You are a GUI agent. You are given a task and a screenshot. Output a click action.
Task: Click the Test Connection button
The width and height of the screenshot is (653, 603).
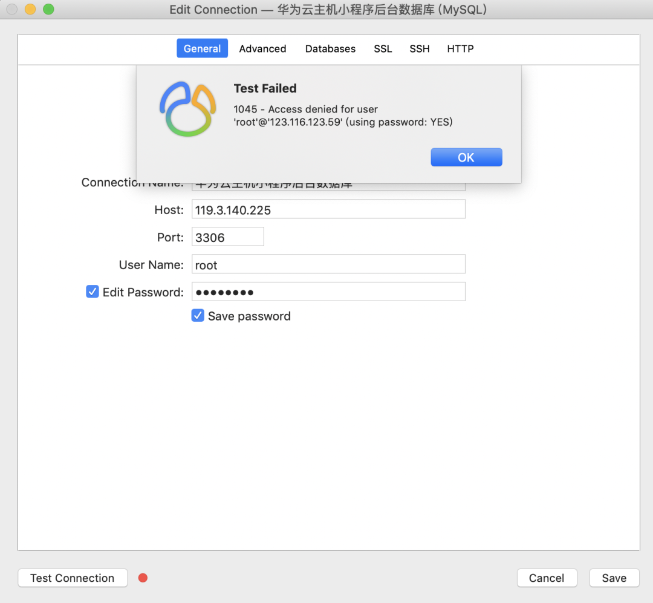pyautogui.click(x=73, y=578)
